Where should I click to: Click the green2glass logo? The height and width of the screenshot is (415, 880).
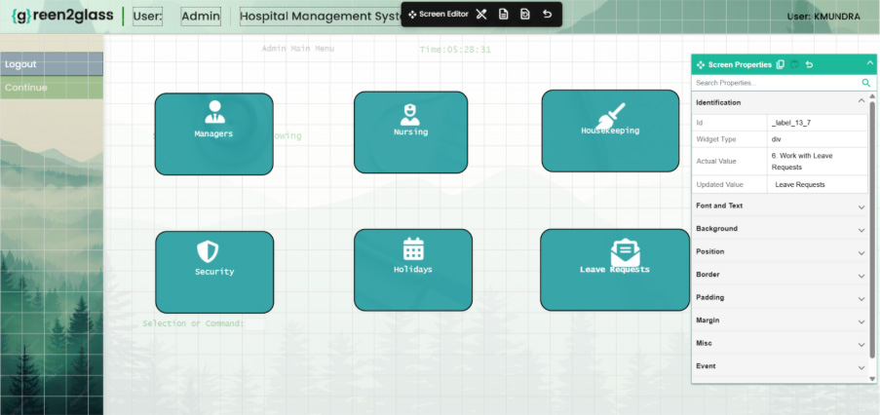[x=62, y=16]
